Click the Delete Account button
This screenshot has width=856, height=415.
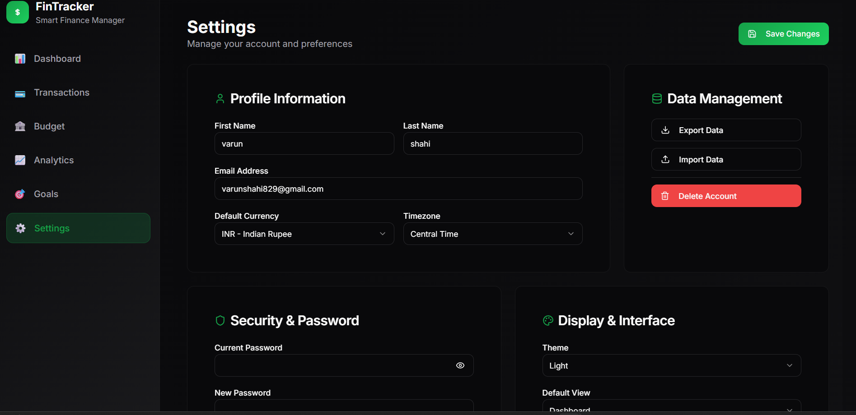(725, 196)
